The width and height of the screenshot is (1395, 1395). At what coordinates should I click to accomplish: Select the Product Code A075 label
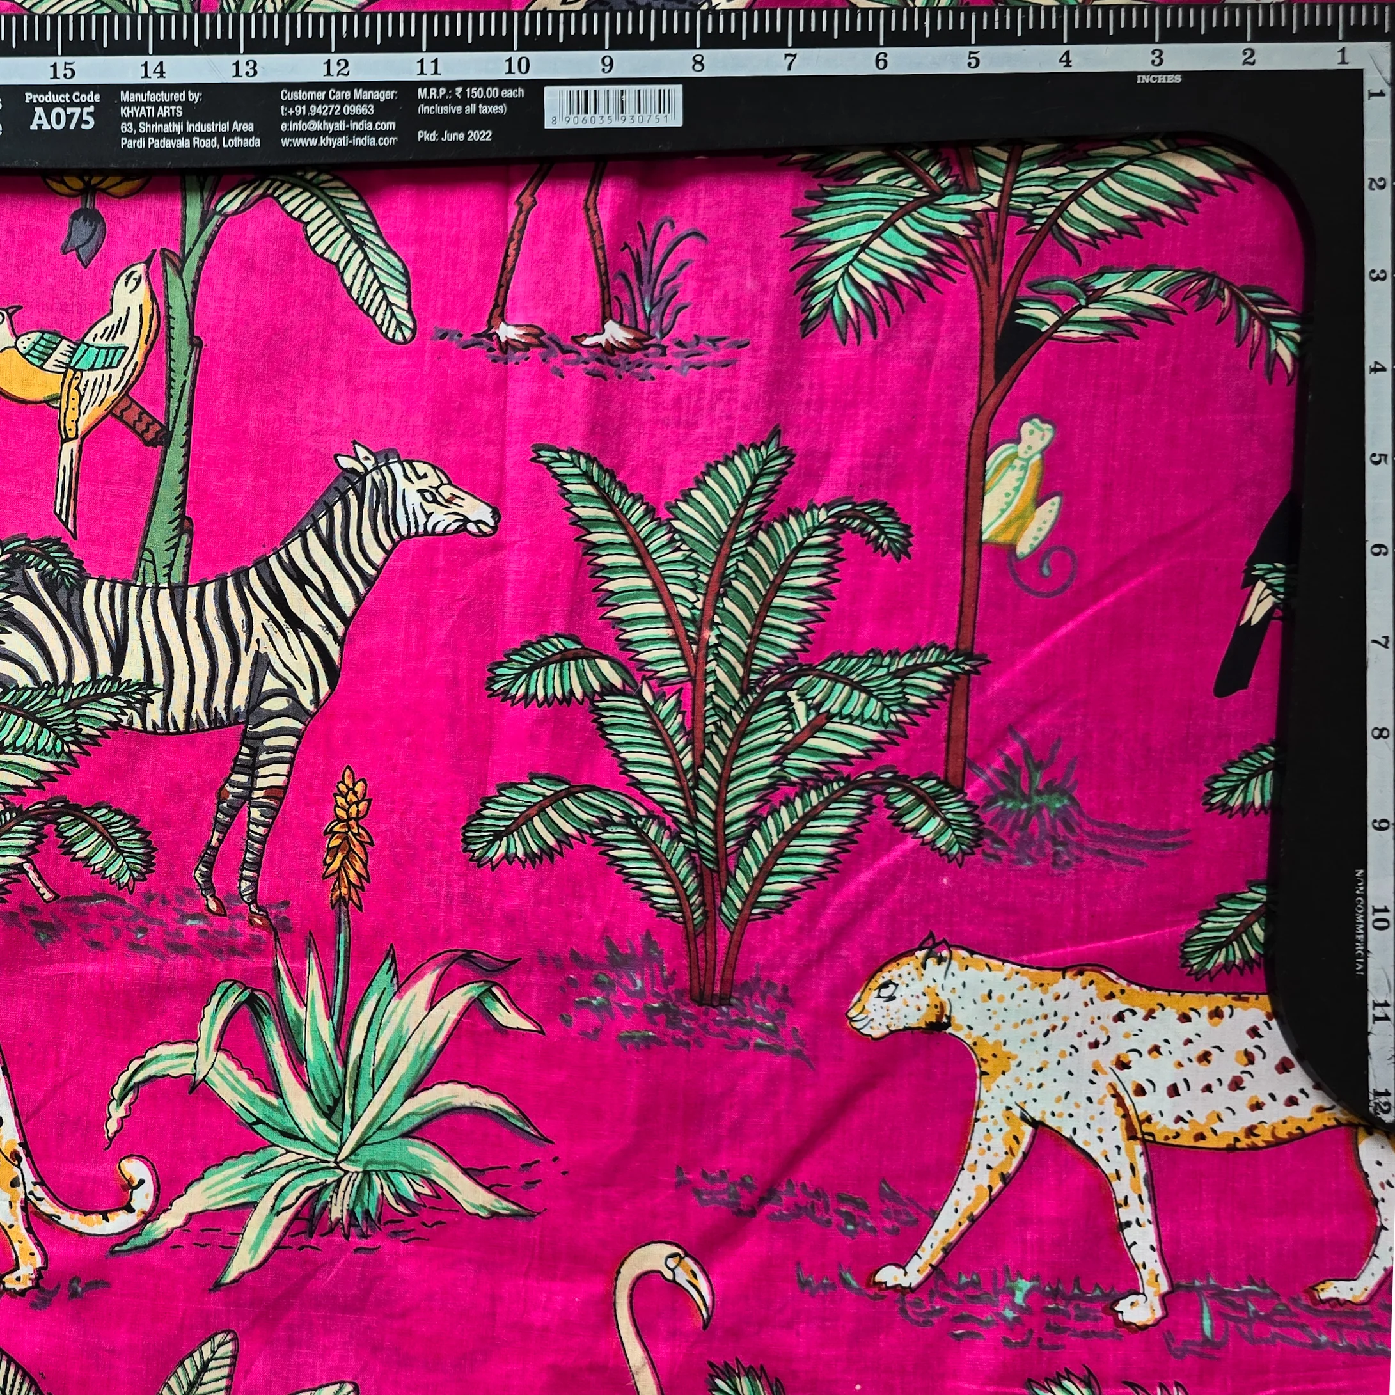tap(62, 112)
